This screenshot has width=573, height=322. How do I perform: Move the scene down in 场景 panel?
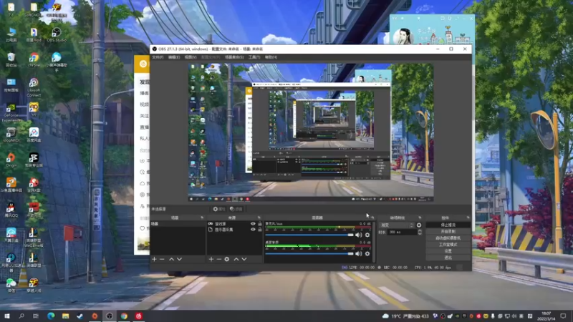[x=180, y=259]
